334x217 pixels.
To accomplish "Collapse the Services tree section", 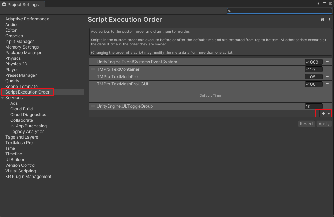I will point(2,98).
